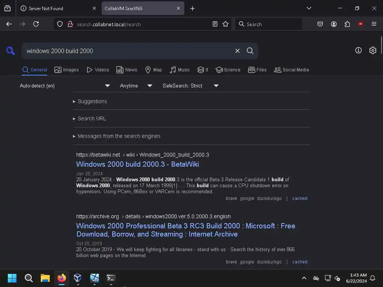Open the Pocket save icon
This screenshot has width=383, height=287.
[320, 24]
